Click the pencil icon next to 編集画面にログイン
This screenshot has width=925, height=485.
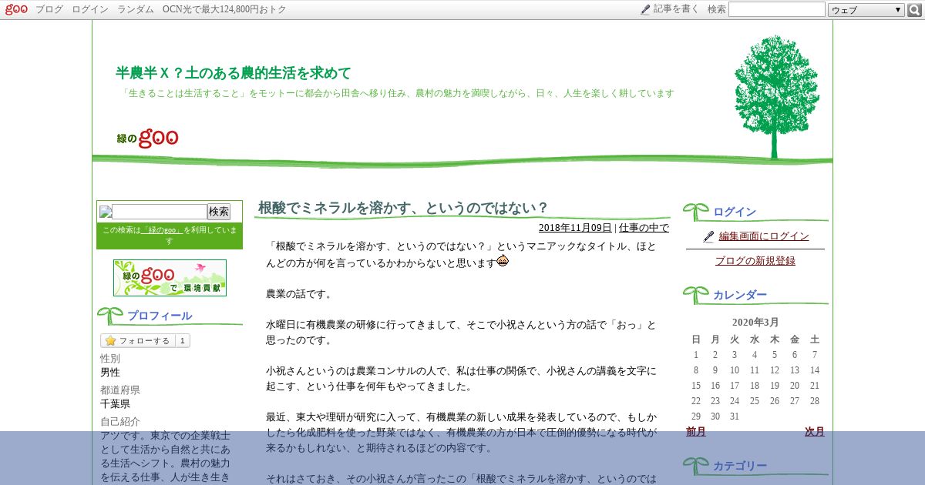point(708,236)
